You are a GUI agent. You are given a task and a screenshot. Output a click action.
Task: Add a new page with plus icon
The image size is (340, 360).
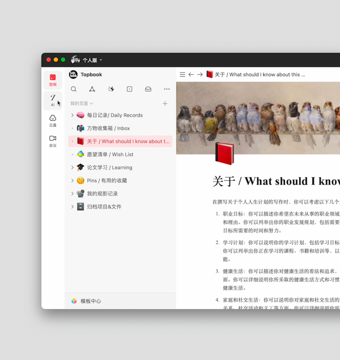[165, 104]
